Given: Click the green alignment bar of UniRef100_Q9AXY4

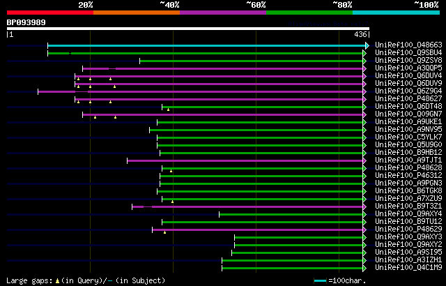Looking at the screenshot, I should click(291, 215).
